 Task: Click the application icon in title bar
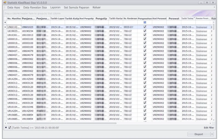point(5,2)
